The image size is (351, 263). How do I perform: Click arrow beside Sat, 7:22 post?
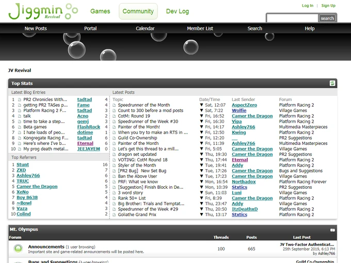(x=201, y=110)
